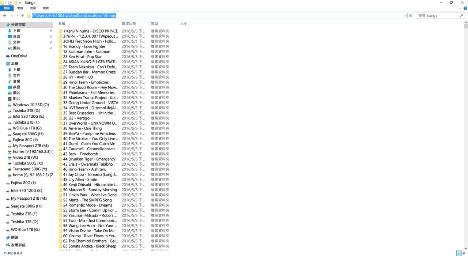The width and height of the screenshot is (468, 256).
Task: Open the Help question mark
Action: [465, 8]
